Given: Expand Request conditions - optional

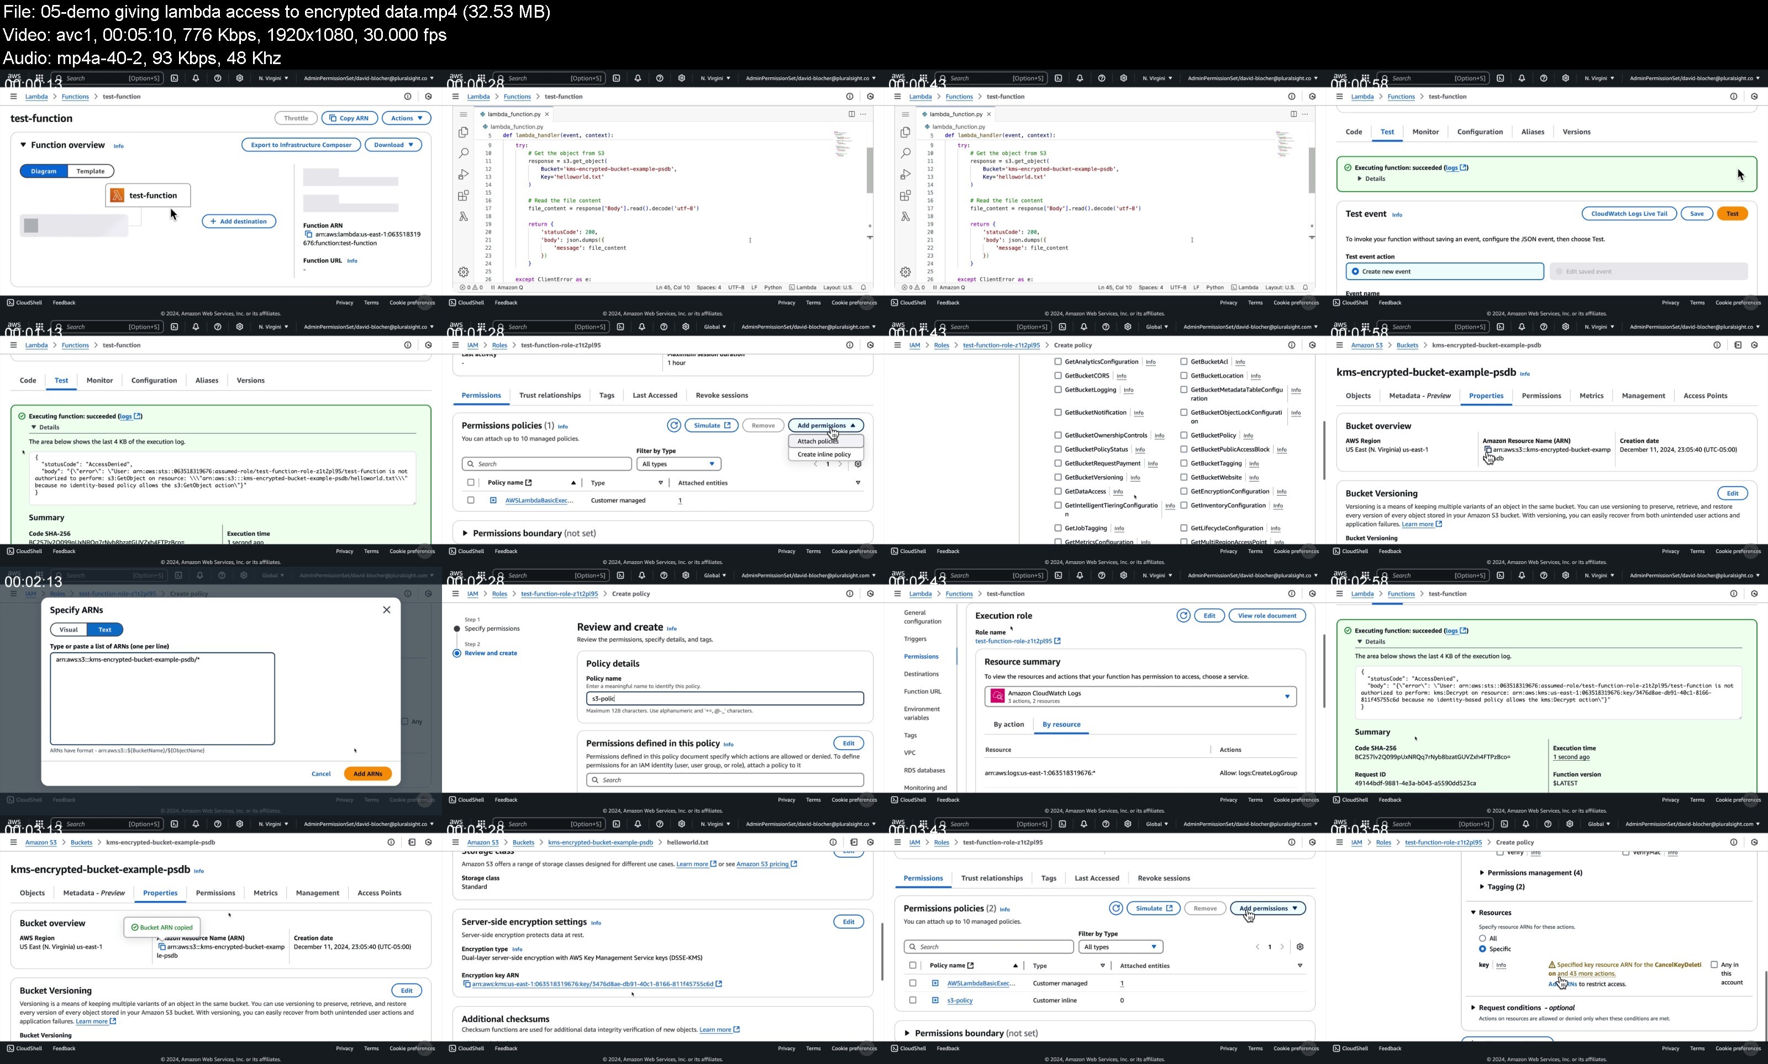Looking at the screenshot, I should [1474, 1008].
